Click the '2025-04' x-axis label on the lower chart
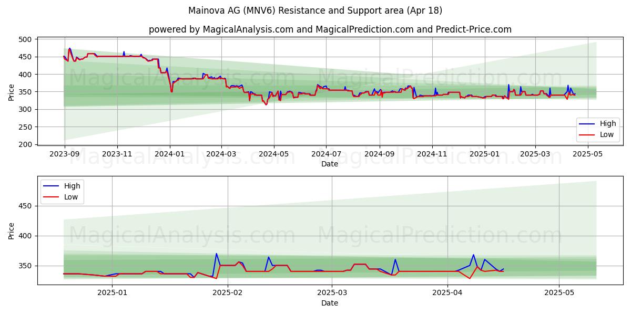 [447, 293]
